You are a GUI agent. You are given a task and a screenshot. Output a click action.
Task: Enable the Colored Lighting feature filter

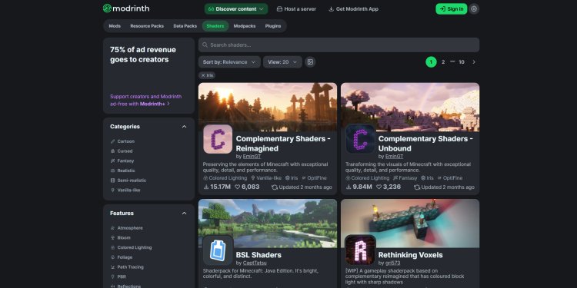(x=131, y=247)
